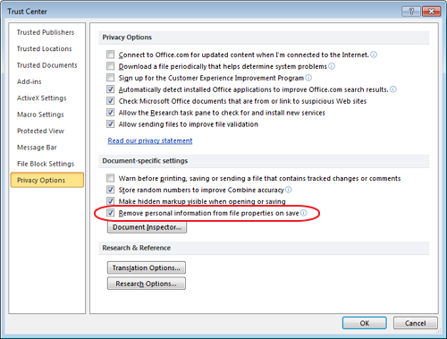Click info icon after Remove personal information
Viewport: 447px width, 339px height.
point(304,213)
